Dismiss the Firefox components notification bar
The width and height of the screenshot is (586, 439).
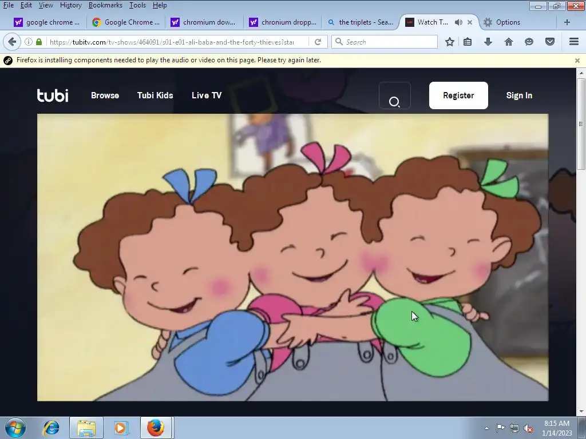[x=577, y=61]
